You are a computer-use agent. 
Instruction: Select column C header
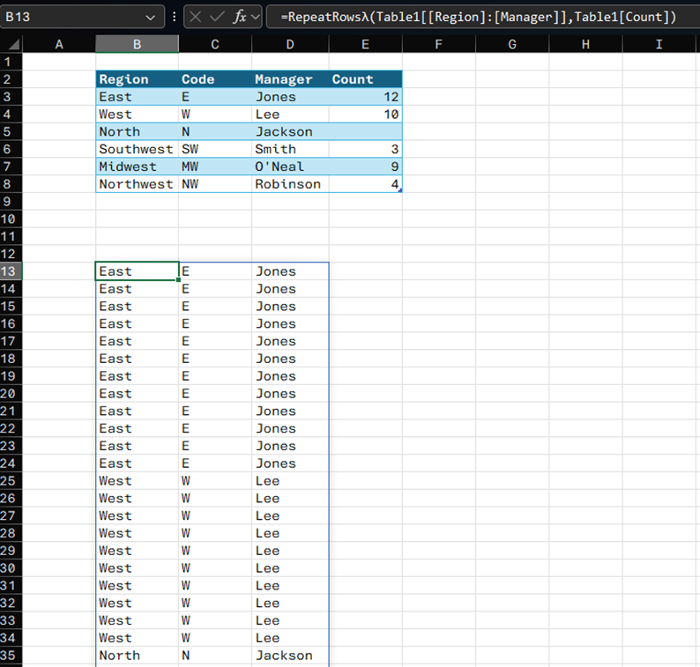tap(215, 44)
